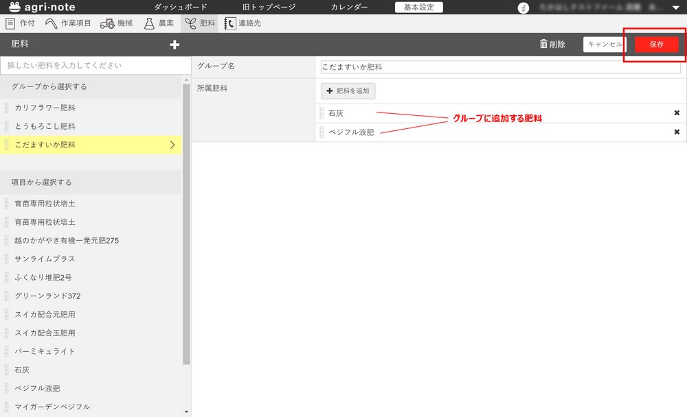687x417 pixels.
Task: Select スイカ配合玉肥用 item
Action: click(91, 333)
